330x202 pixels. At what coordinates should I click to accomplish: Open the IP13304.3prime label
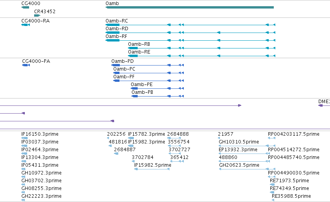(40, 157)
